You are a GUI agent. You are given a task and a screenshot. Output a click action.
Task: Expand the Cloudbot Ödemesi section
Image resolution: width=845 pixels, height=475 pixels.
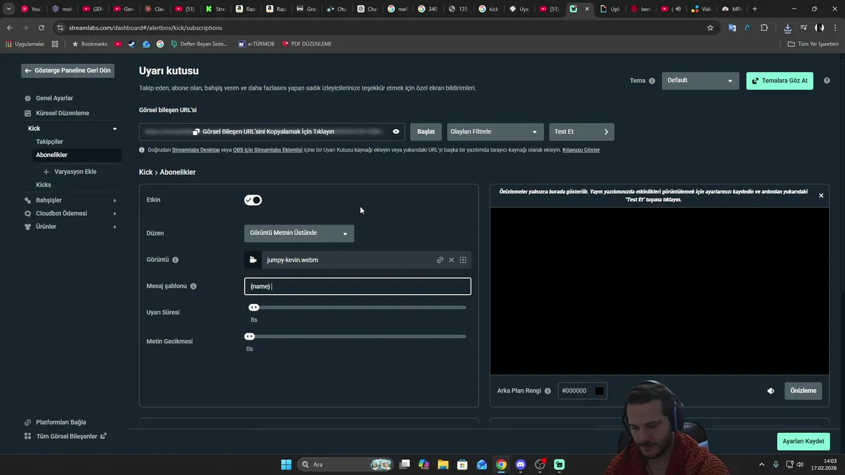click(115, 214)
